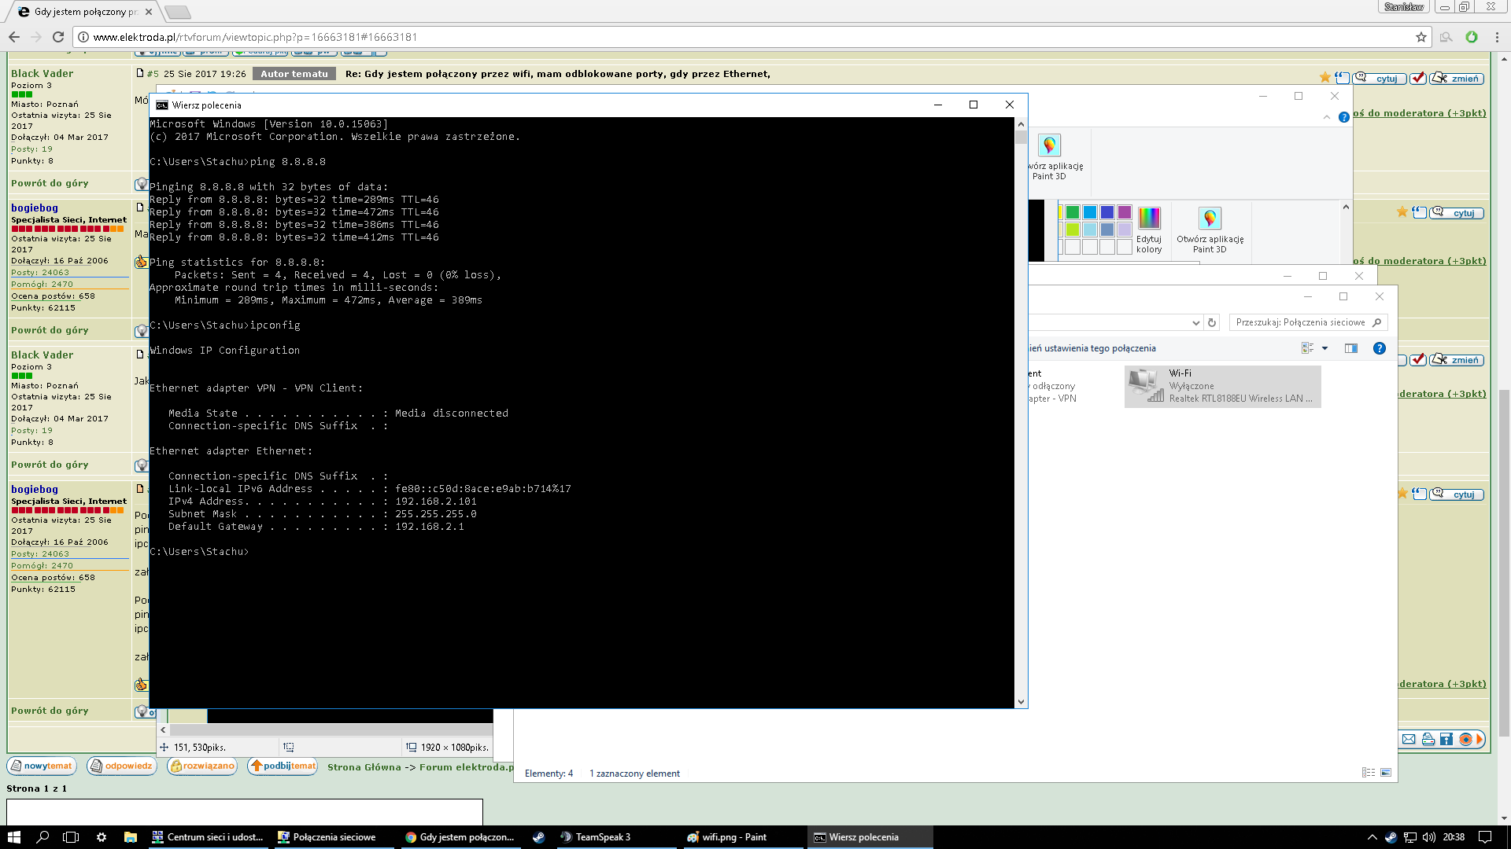Screen dimensions: 1511x849
Task: Pick the lime green color swatch in Paint
Action: (x=1072, y=230)
